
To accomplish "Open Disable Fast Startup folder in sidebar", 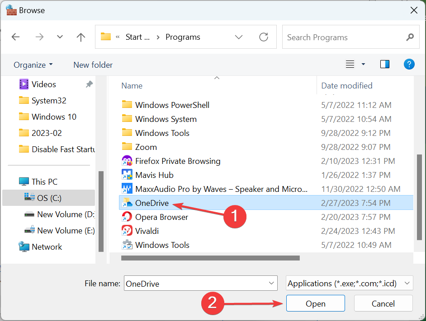I will tap(57, 149).
